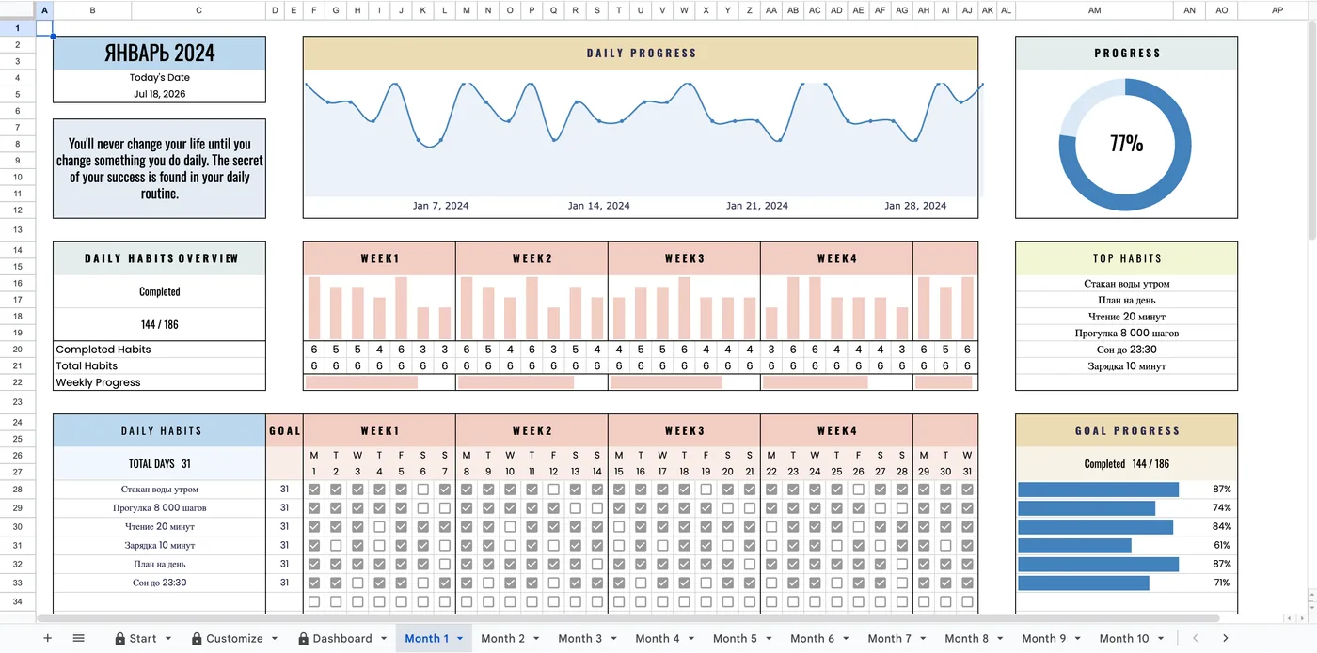The width and height of the screenshot is (1317, 653).
Task: Open Dashboard tab dropdown arrow
Action: tap(384, 639)
